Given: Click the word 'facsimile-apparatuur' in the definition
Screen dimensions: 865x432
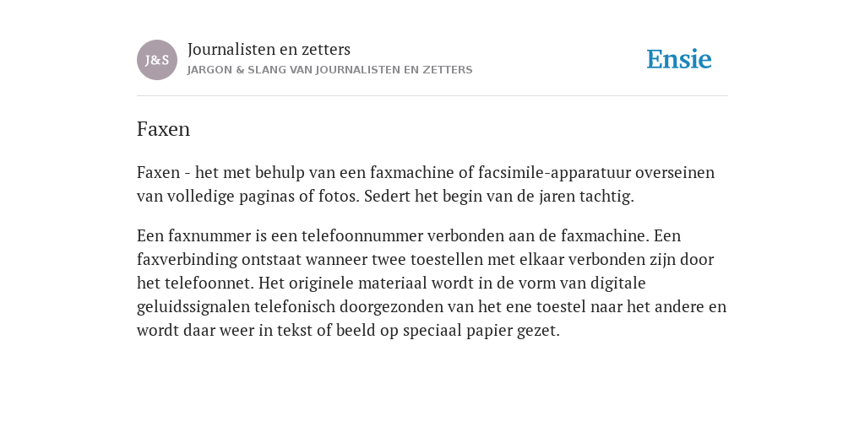Looking at the screenshot, I should click(x=554, y=172).
